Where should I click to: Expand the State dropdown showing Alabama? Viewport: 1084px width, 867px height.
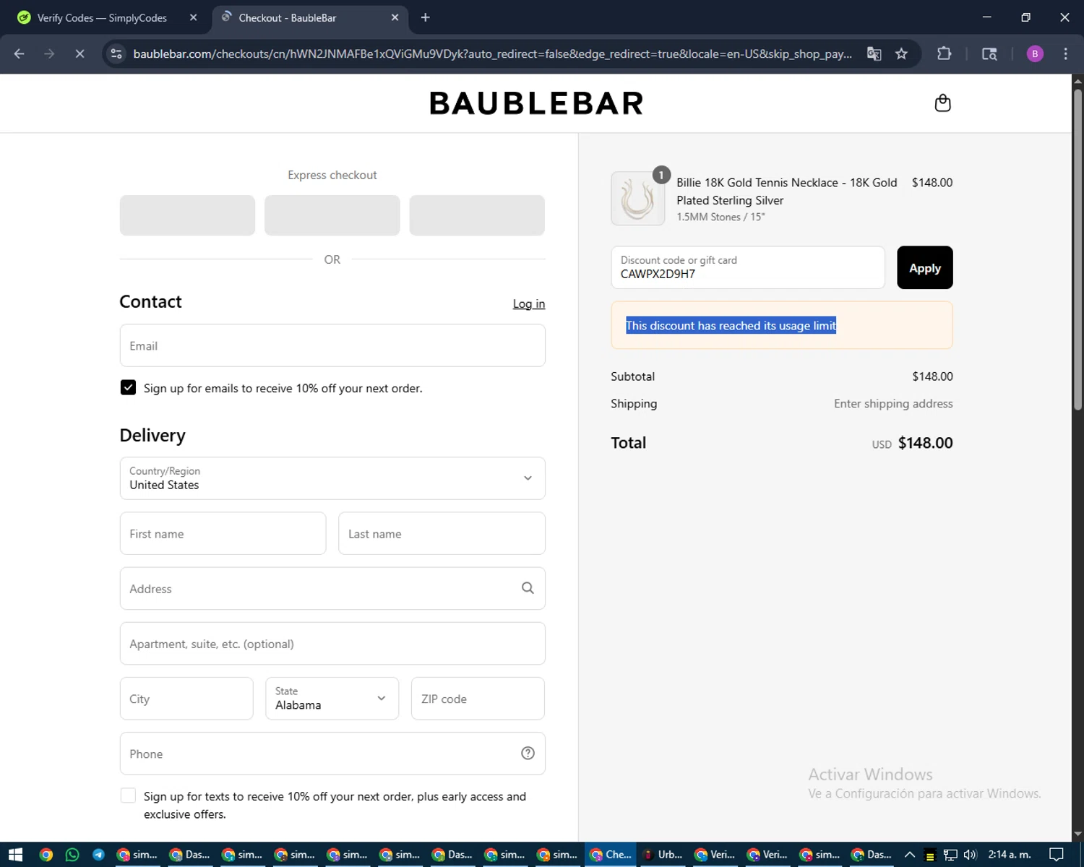[x=332, y=698]
